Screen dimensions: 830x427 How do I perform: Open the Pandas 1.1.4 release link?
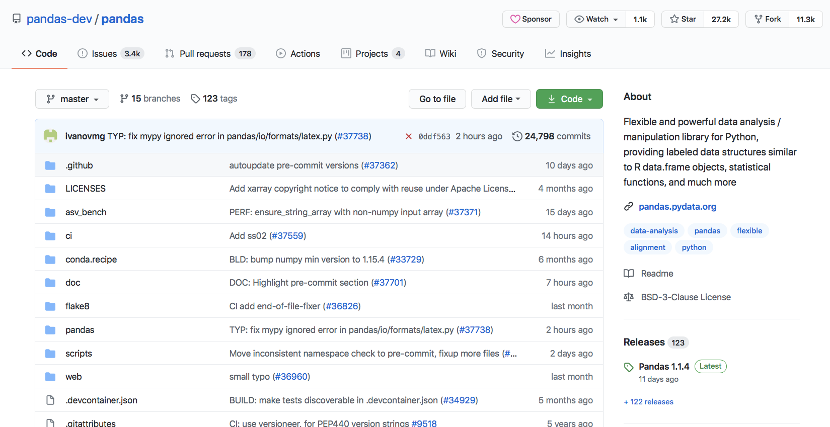(x=664, y=367)
